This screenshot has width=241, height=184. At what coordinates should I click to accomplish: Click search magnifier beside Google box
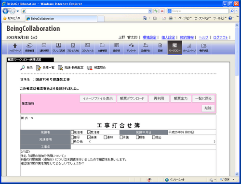[x=232, y=11]
